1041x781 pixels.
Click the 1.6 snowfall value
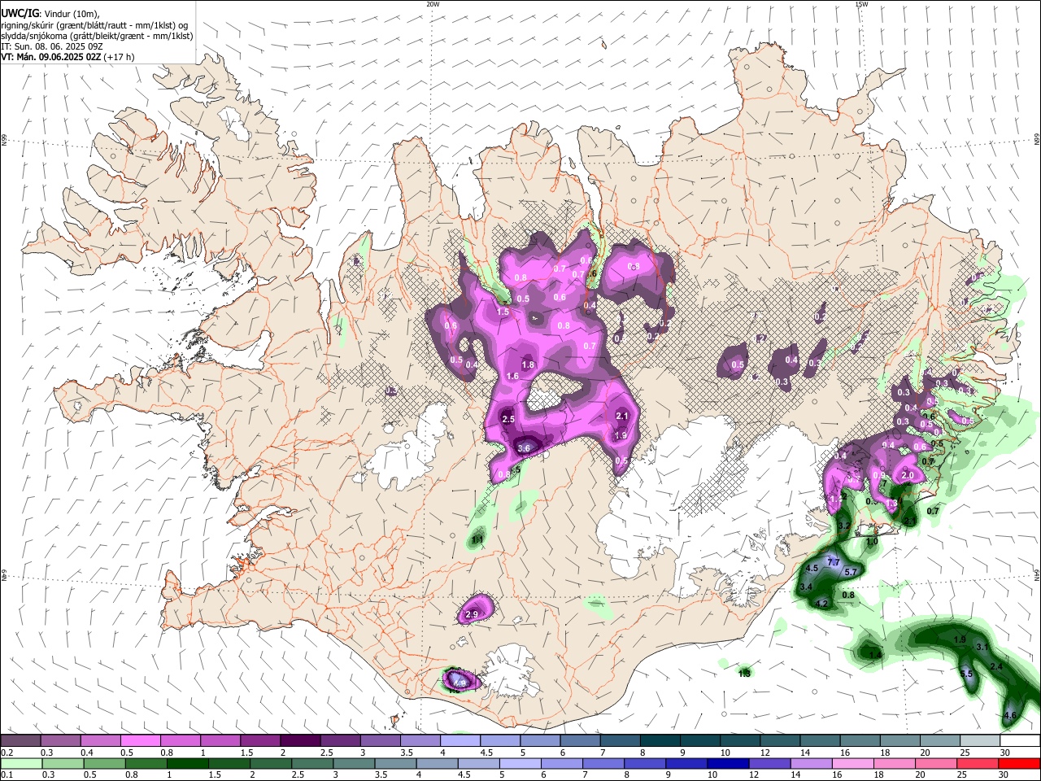pos(512,377)
